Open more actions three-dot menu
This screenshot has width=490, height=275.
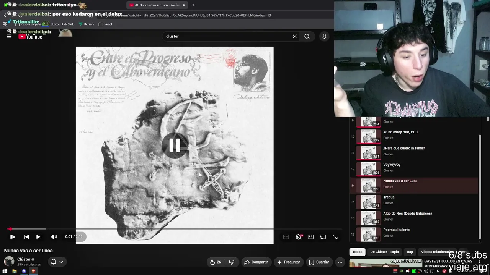point(340,262)
